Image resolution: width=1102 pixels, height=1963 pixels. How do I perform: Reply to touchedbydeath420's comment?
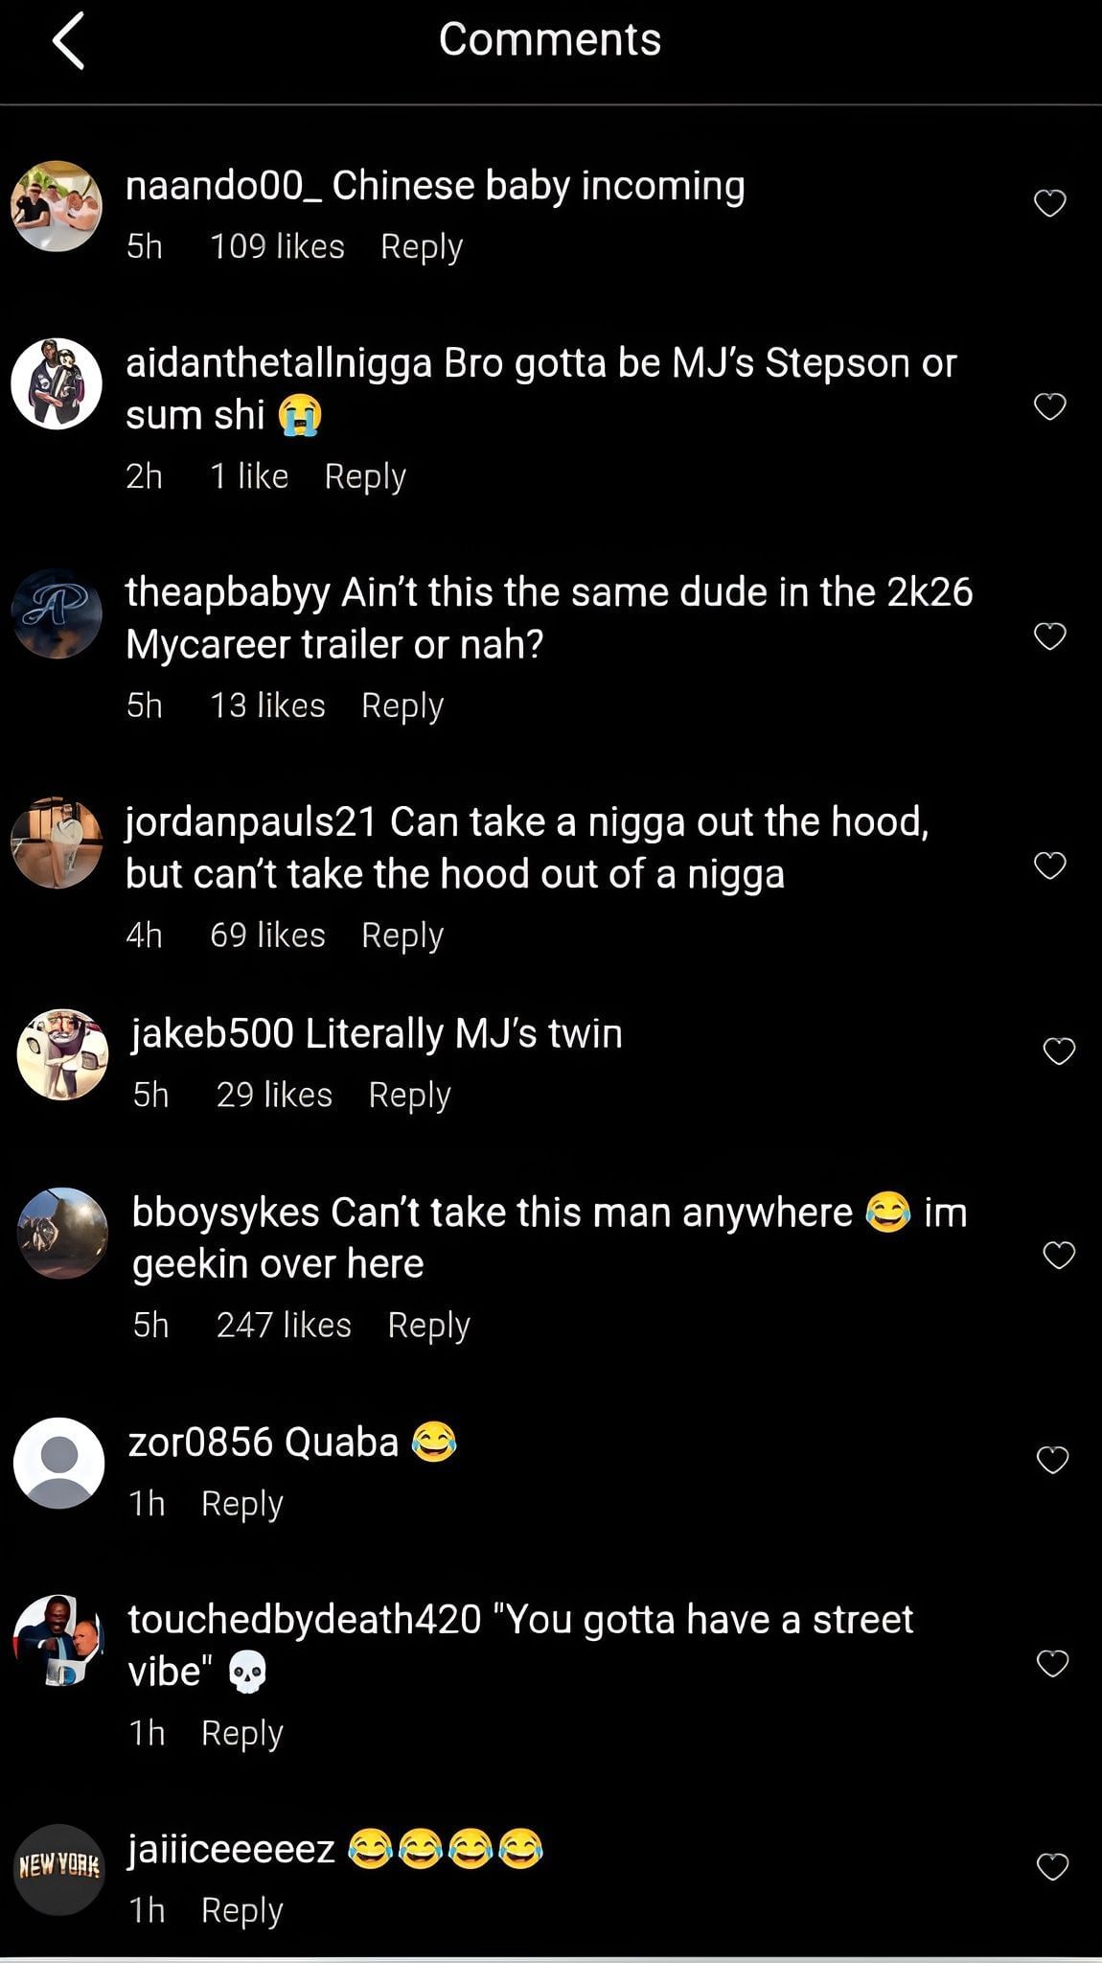coord(241,1734)
